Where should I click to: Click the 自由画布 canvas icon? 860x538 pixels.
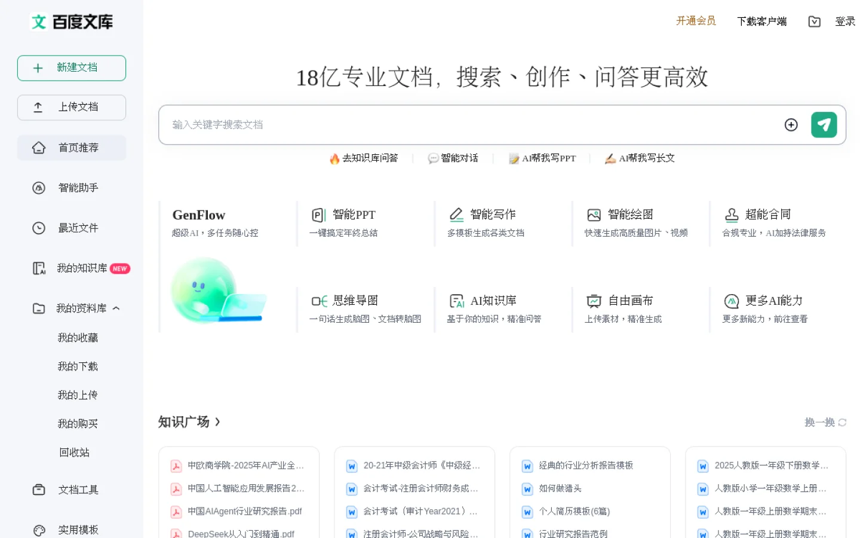[x=594, y=301]
